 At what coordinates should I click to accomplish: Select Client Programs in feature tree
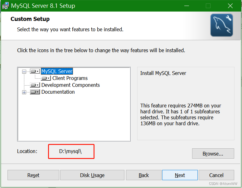click(70, 78)
